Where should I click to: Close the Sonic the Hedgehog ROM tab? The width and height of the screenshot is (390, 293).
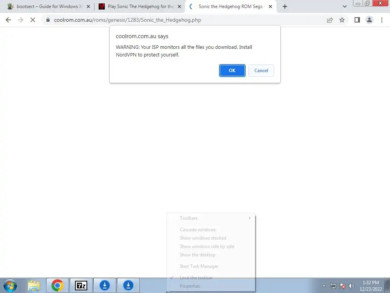[x=270, y=7]
